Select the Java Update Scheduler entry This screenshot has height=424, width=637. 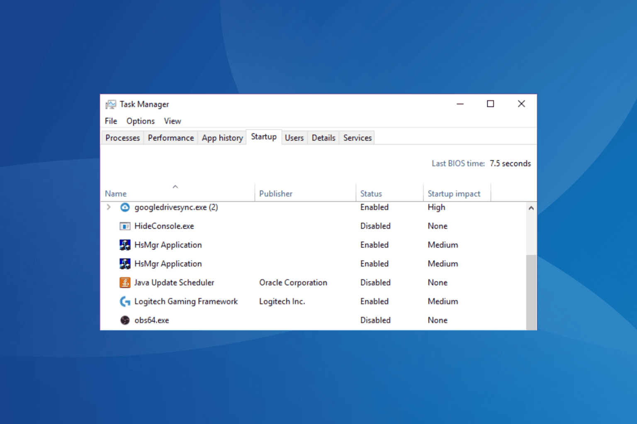[174, 282]
